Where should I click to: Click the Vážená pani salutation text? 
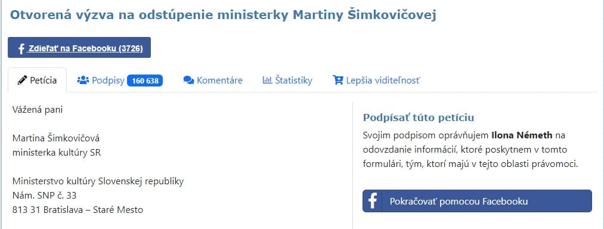[38, 110]
